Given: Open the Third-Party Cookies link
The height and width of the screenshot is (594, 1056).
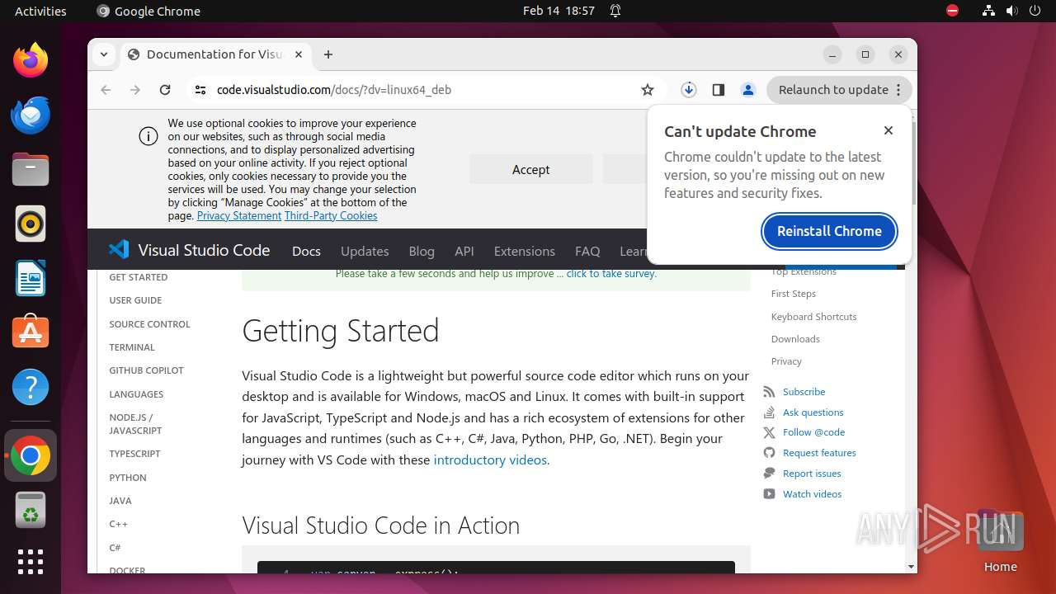Looking at the screenshot, I should pos(331,215).
